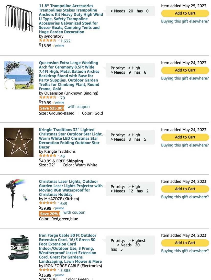The width and height of the screenshot is (211, 280).
Task: Add Queension wedding arch to cart
Action: [185, 70]
